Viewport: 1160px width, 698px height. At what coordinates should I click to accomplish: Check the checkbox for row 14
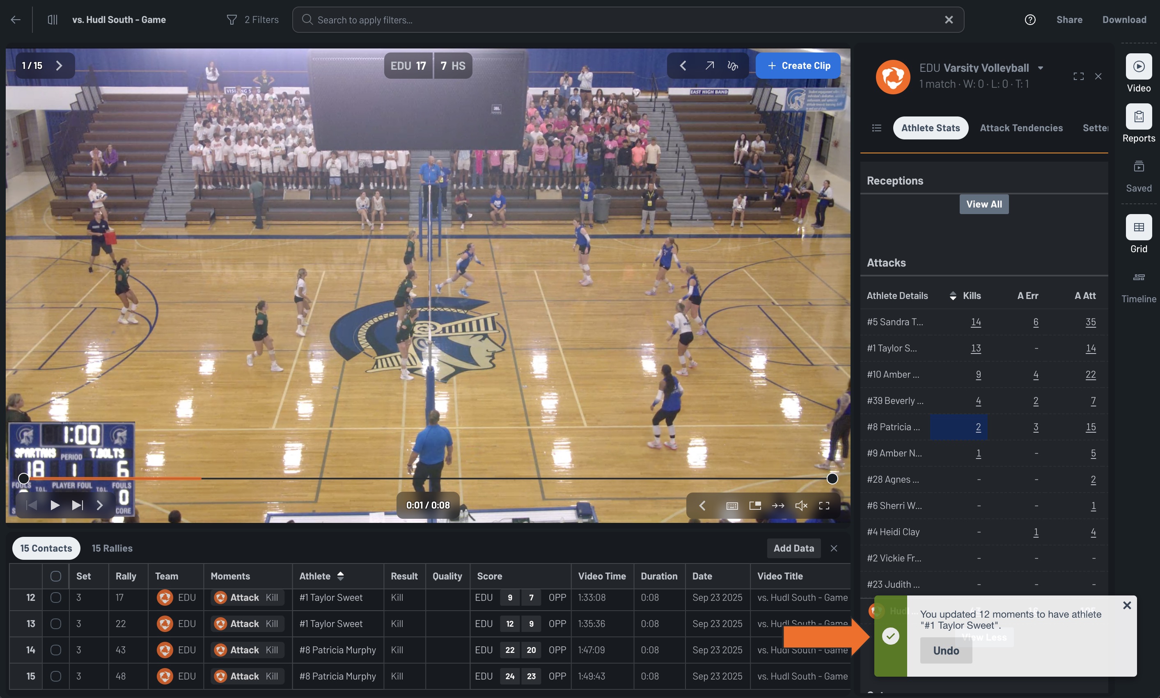coord(55,650)
